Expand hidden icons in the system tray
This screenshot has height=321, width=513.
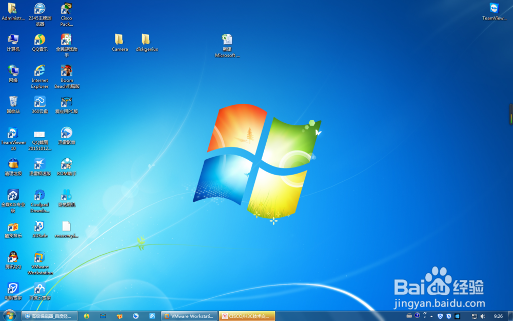pyautogui.click(x=431, y=316)
